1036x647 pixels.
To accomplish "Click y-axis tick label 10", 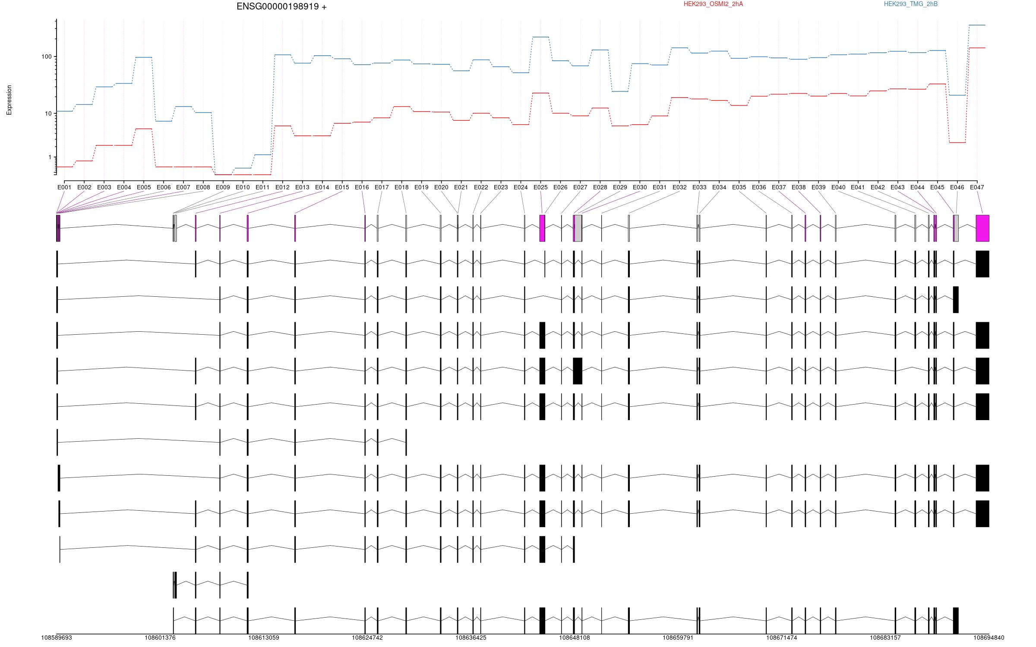I will coord(48,113).
